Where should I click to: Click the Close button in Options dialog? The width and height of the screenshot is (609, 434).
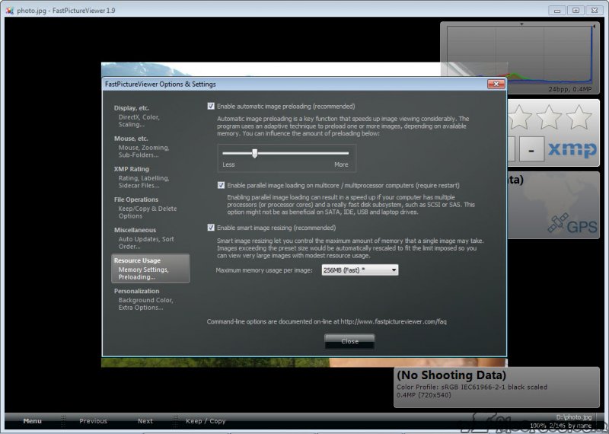(x=349, y=341)
